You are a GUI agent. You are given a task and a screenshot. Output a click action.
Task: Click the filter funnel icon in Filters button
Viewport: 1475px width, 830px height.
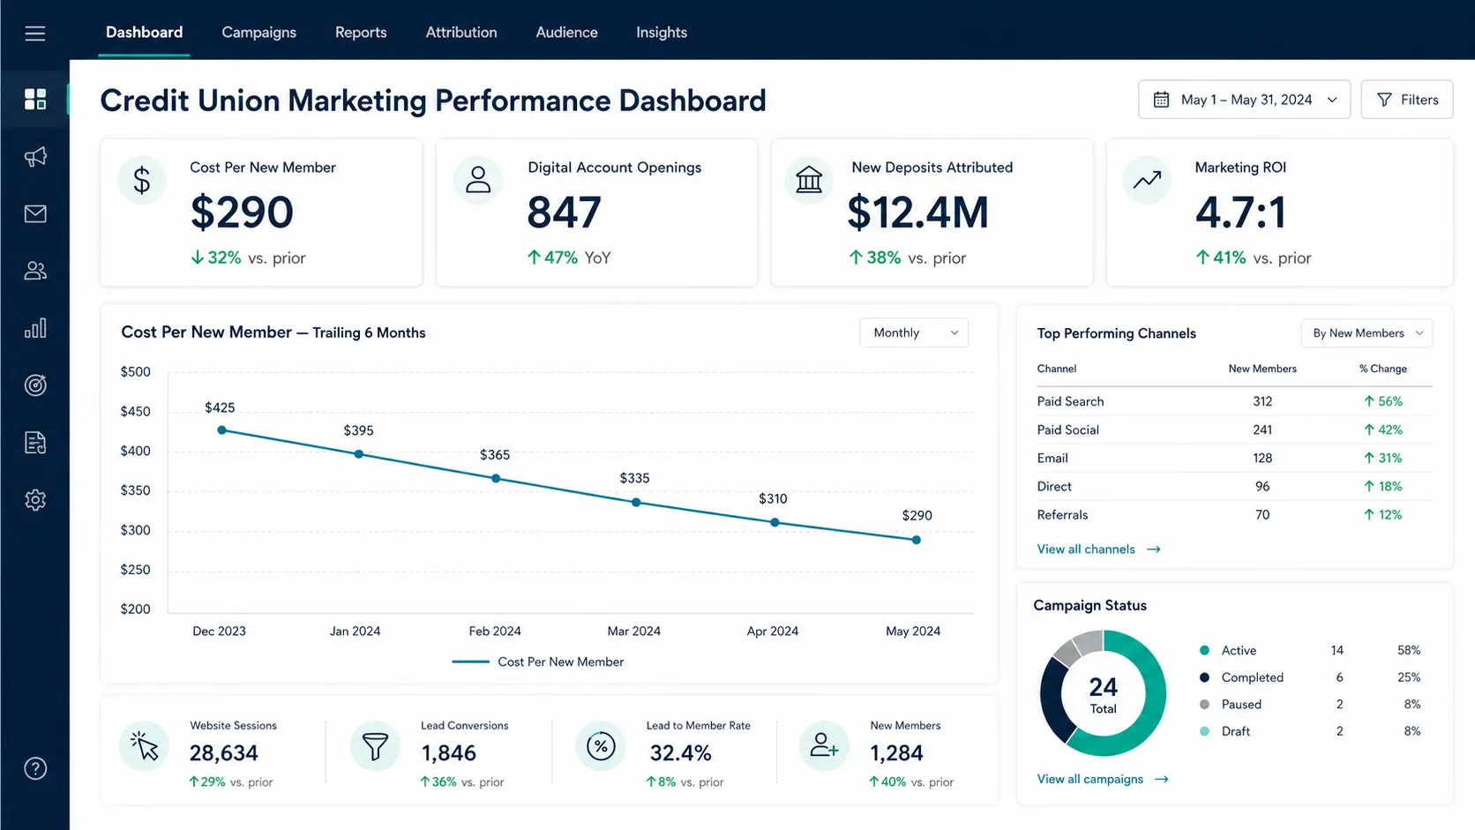pyautogui.click(x=1385, y=100)
